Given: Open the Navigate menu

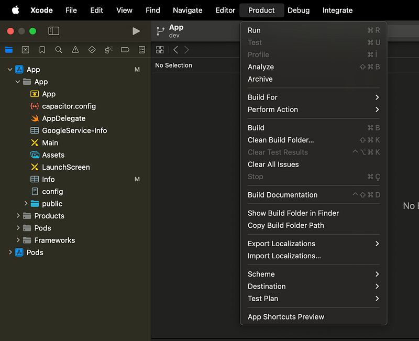Looking at the screenshot, I should pos(188,10).
